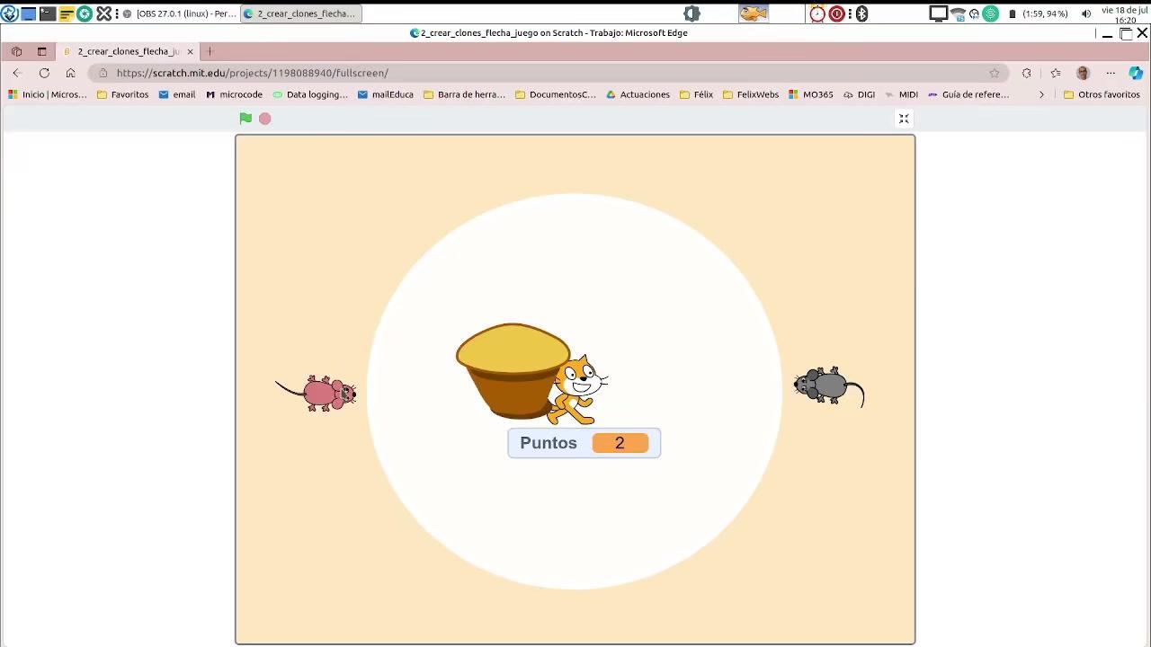1151x647 pixels.
Task: Open the Copilot sidebar
Action: click(x=1137, y=73)
